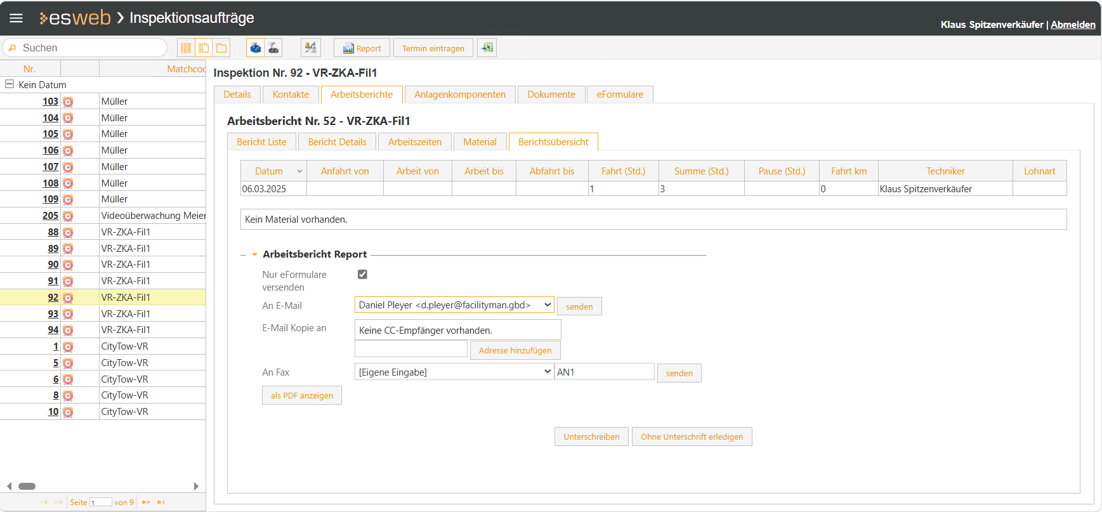1102x512 pixels.
Task: Click date cell 06.03.2025
Action: pyautogui.click(x=273, y=189)
